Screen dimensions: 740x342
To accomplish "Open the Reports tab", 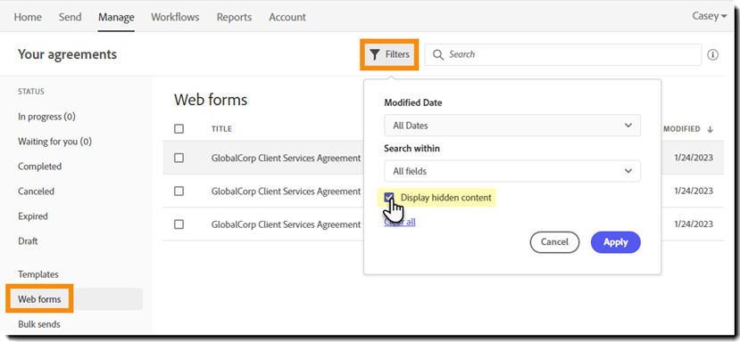I will pyautogui.click(x=234, y=17).
